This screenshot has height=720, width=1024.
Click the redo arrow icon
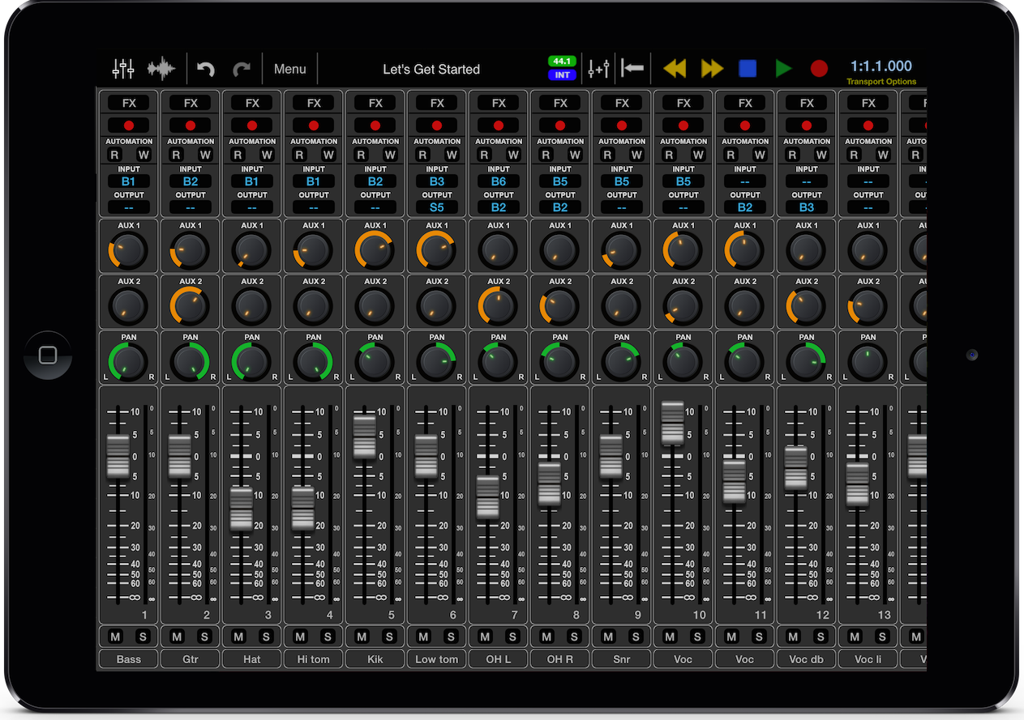click(x=242, y=69)
